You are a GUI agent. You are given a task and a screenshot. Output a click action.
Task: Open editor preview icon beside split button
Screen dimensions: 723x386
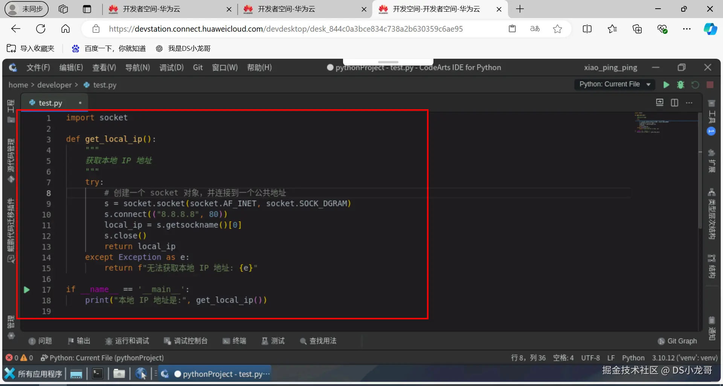[x=660, y=102]
